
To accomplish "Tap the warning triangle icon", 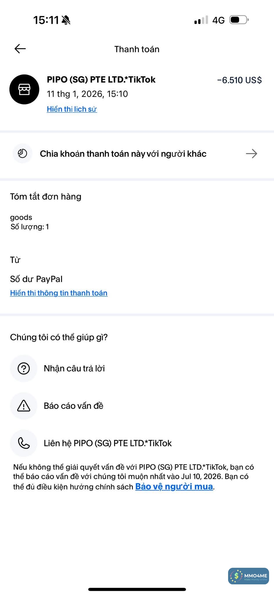I will pos(24,406).
